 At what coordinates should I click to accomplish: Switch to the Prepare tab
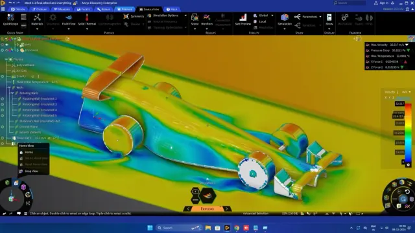(x=124, y=9)
